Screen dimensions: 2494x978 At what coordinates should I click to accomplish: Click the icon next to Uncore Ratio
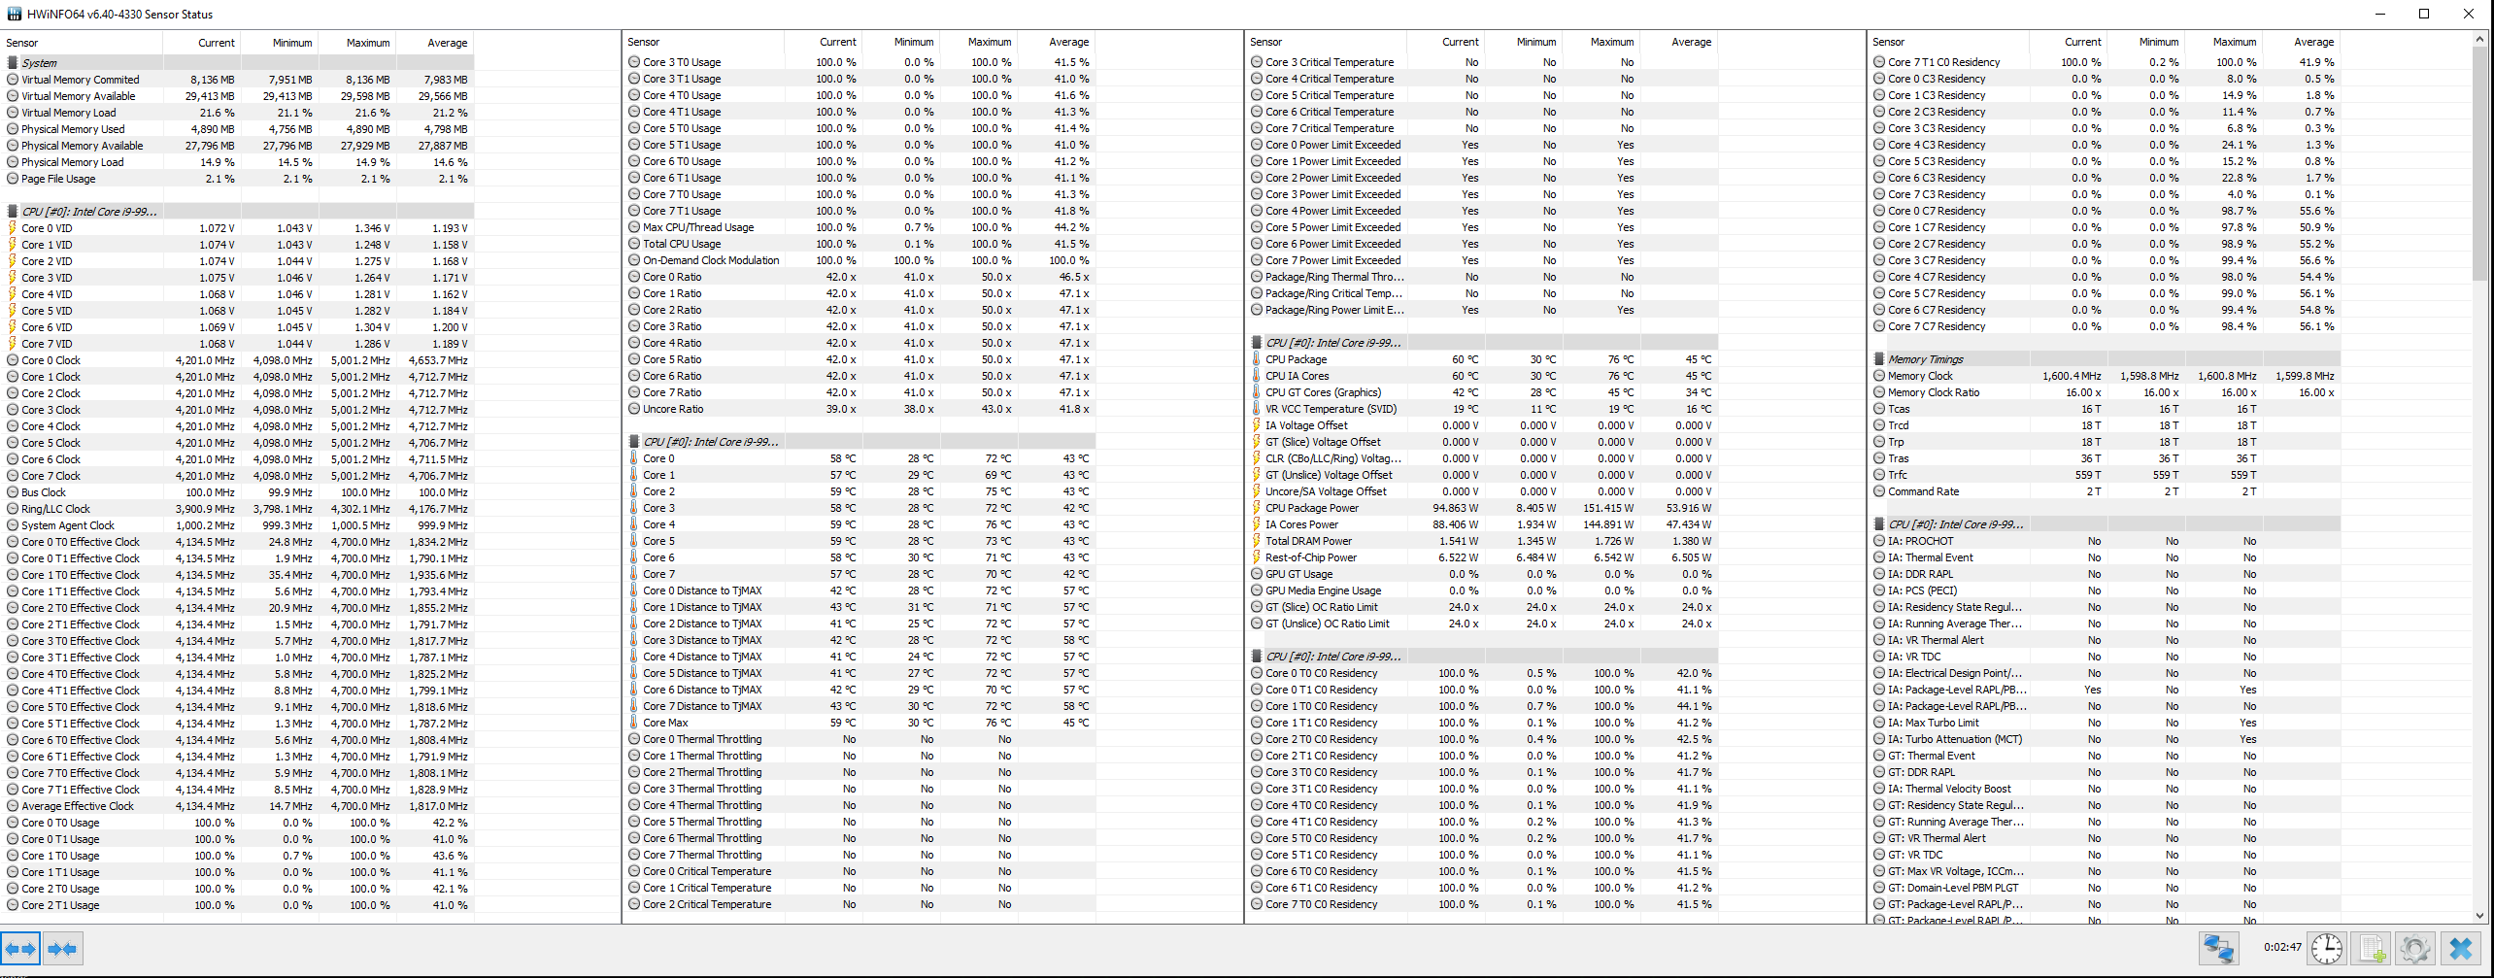point(634,409)
